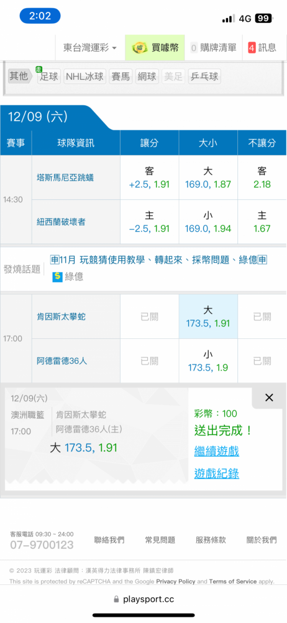Tap the playsport.cc address bar
Viewport: 287px width, 623px height.
point(143,599)
